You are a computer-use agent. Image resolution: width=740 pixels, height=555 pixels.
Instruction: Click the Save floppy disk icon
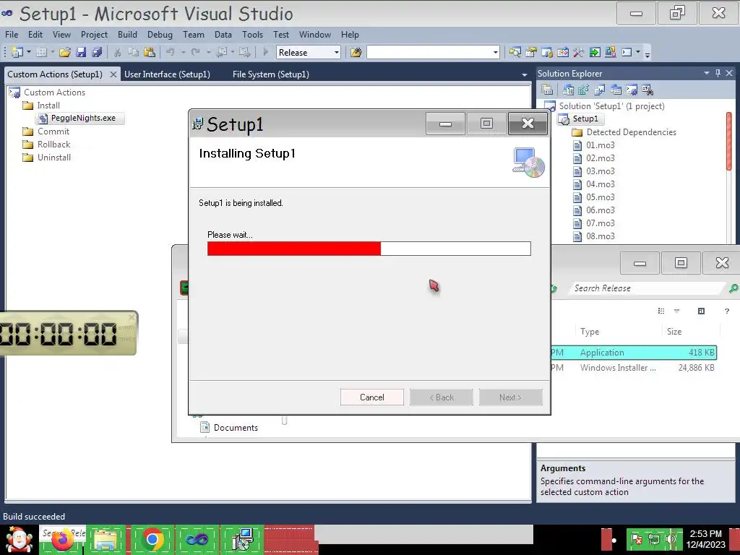click(81, 52)
